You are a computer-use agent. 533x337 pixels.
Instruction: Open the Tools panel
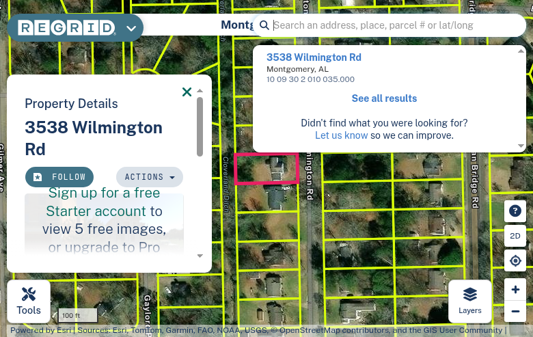[x=29, y=301]
